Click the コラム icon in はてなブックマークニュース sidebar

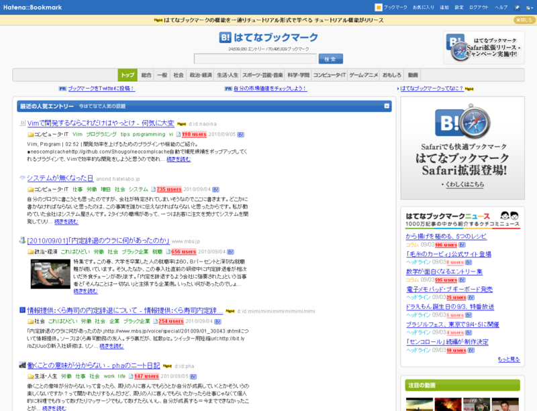point(411,243)
